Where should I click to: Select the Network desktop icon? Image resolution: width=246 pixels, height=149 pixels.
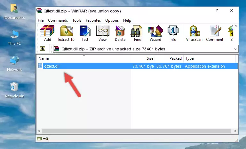click(x=14, y=63)
